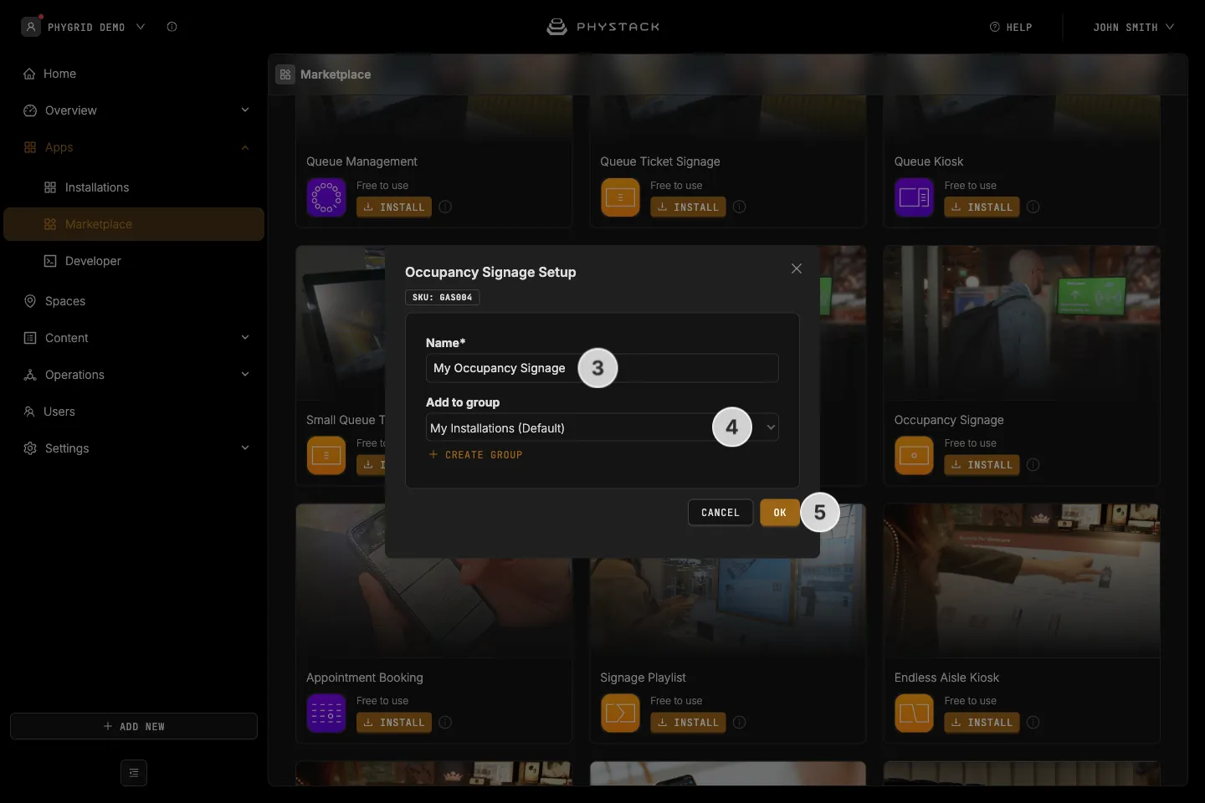Image resolution: width=1205 pixels, height=803 pixels.
Task: Open the John Smith user menu
Action: click(x=1133, y=27)
